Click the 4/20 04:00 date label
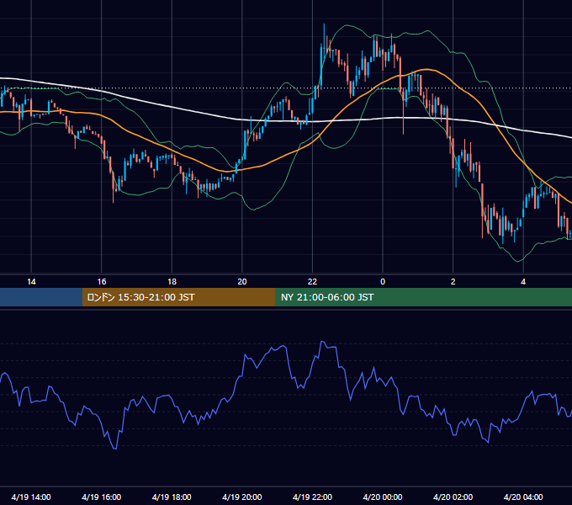The width and height of the screenshot is (572, 505). pos(523,497)
